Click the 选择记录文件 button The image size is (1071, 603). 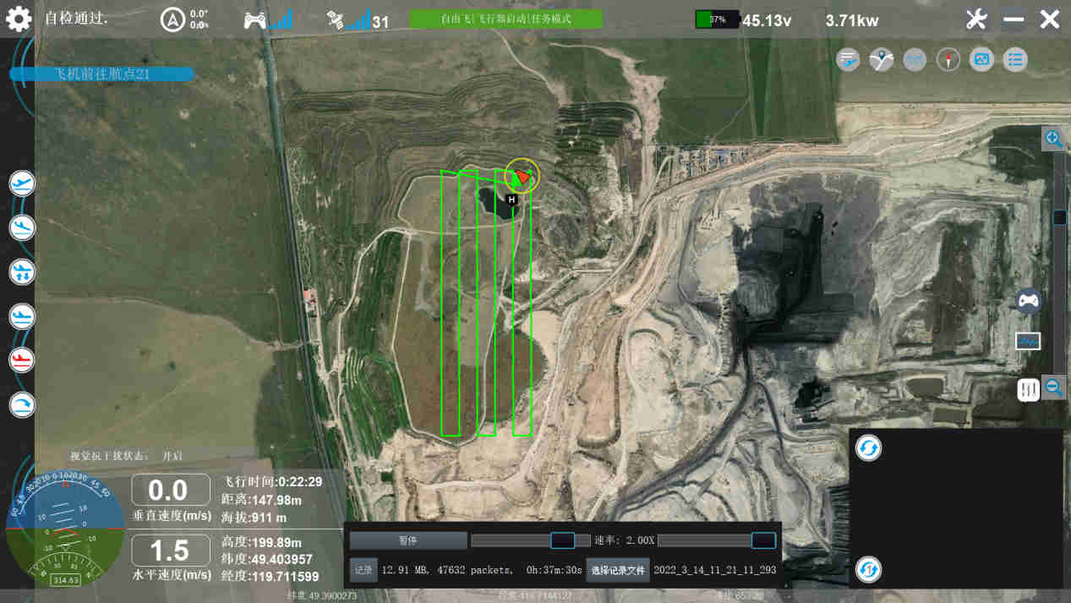tap(617, 571)
